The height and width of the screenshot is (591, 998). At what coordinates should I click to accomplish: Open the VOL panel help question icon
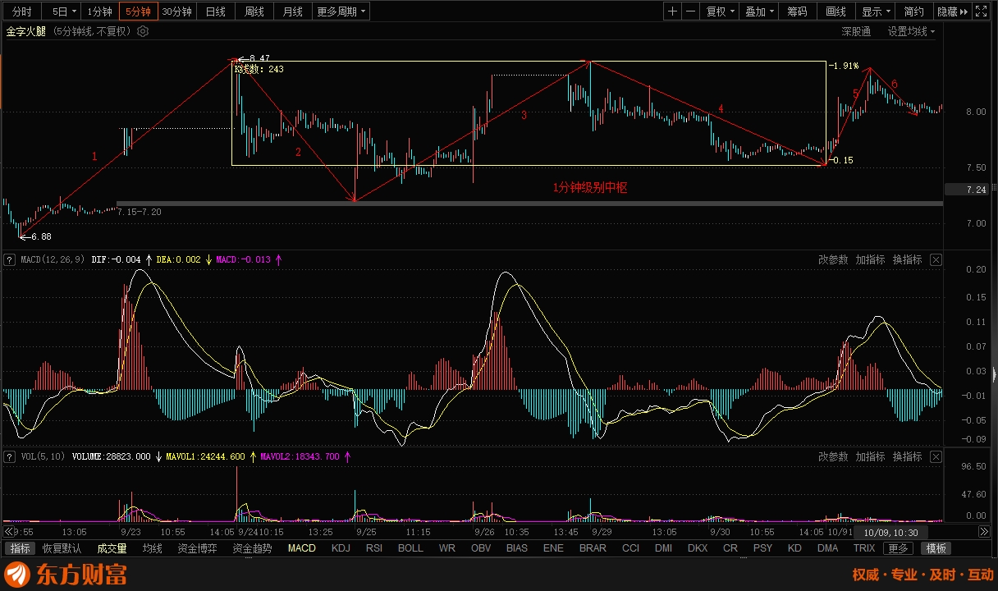[x=10, y=456]
